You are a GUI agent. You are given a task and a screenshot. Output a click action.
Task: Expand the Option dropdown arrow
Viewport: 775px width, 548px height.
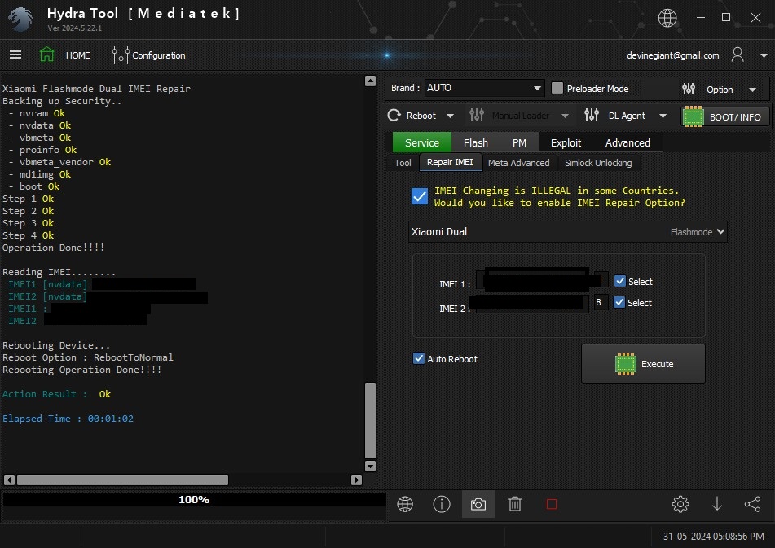[x=752, y=90]
